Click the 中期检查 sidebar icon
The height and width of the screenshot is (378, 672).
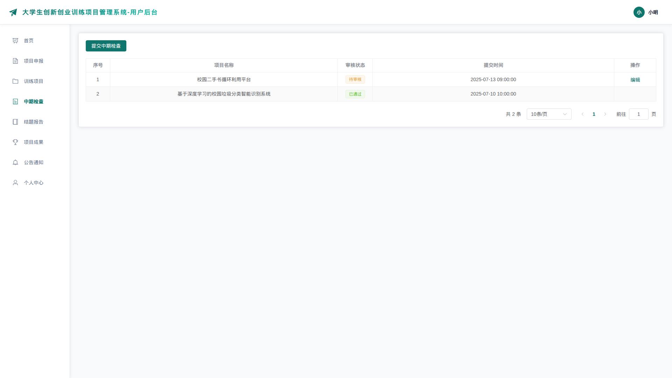[x=15, y=101]
